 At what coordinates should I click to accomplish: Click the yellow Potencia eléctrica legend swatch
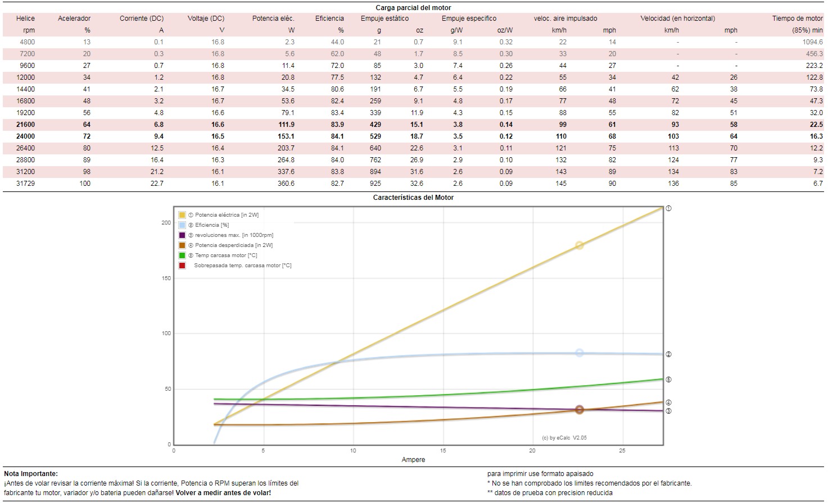(182, 215)
